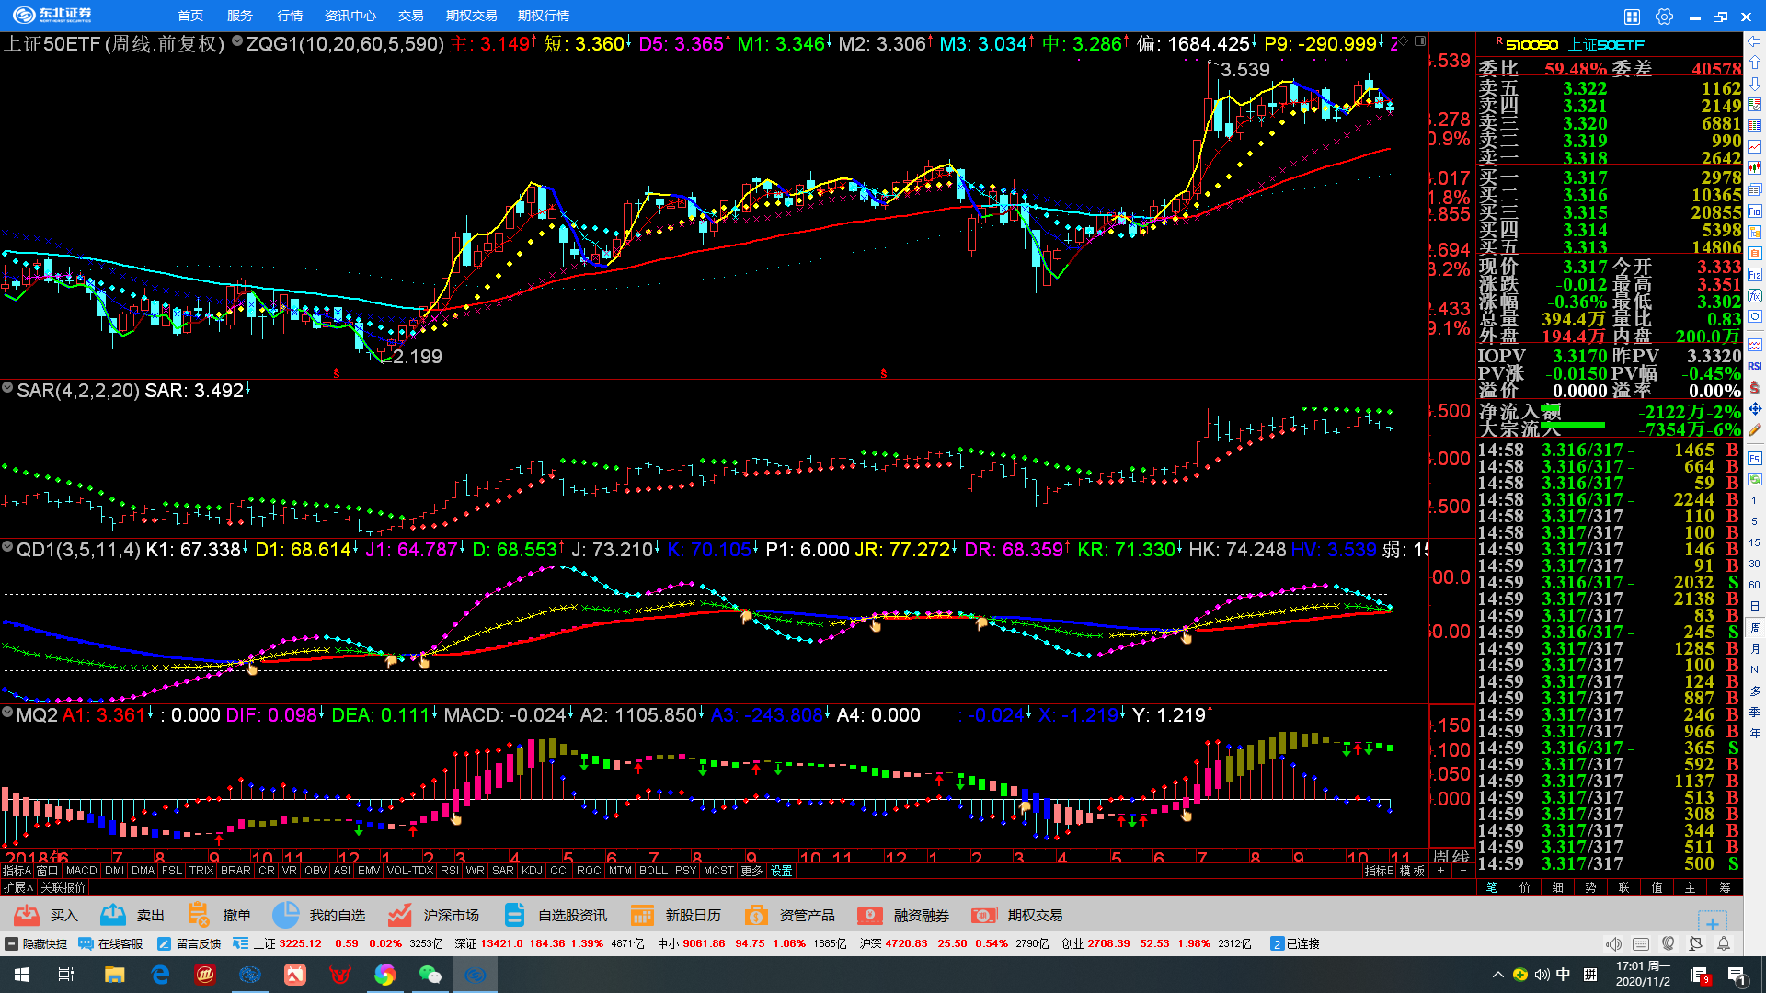1766x993 pixels.
Task: Click the 模板 template button
Action: pos(1412,871)
